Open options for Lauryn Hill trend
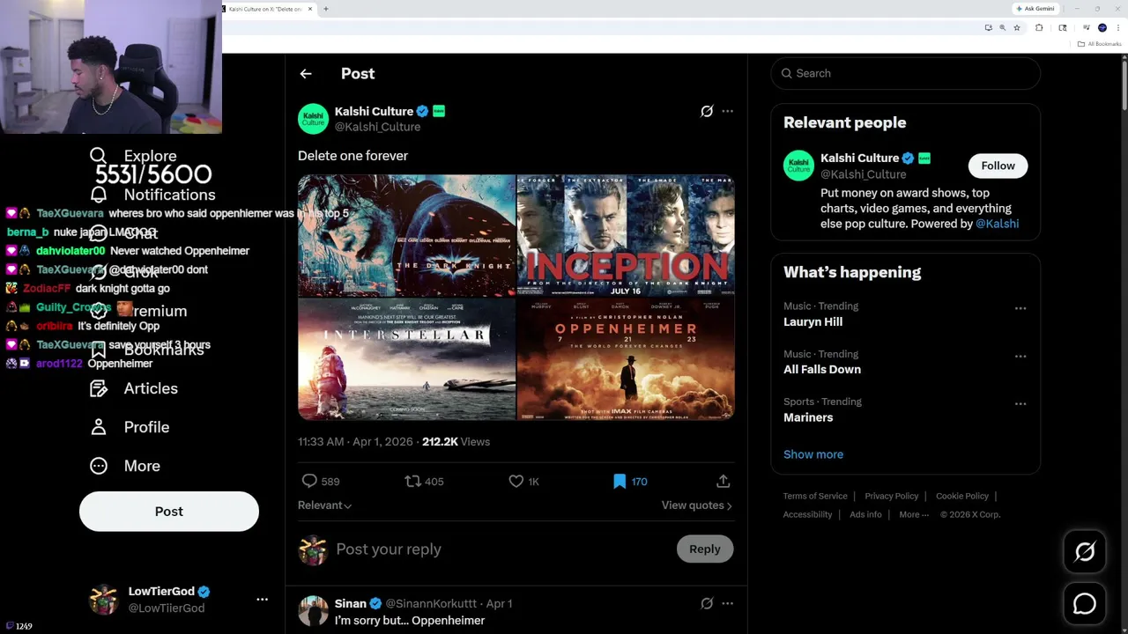The image size is (1128, 634). pos(1020,308)
